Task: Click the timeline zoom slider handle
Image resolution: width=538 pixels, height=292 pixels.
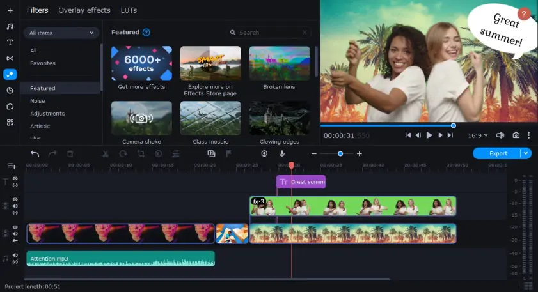Action: pos(340,153)
